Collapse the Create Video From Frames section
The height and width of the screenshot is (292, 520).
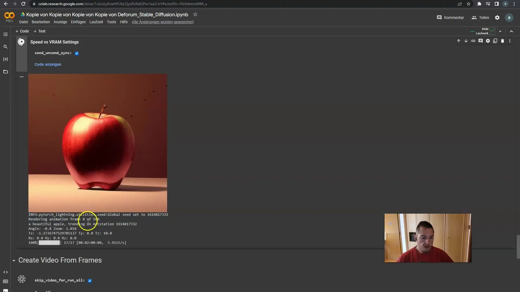[x=14, y=261]
